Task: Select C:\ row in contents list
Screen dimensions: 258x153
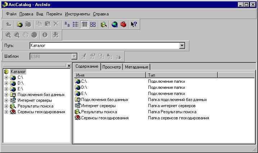Action: pos(84,81)
